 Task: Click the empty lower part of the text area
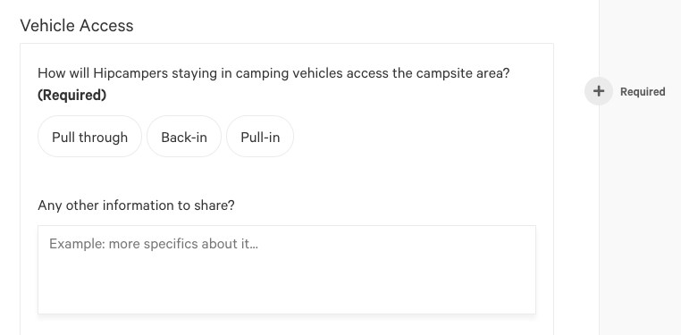287,290
